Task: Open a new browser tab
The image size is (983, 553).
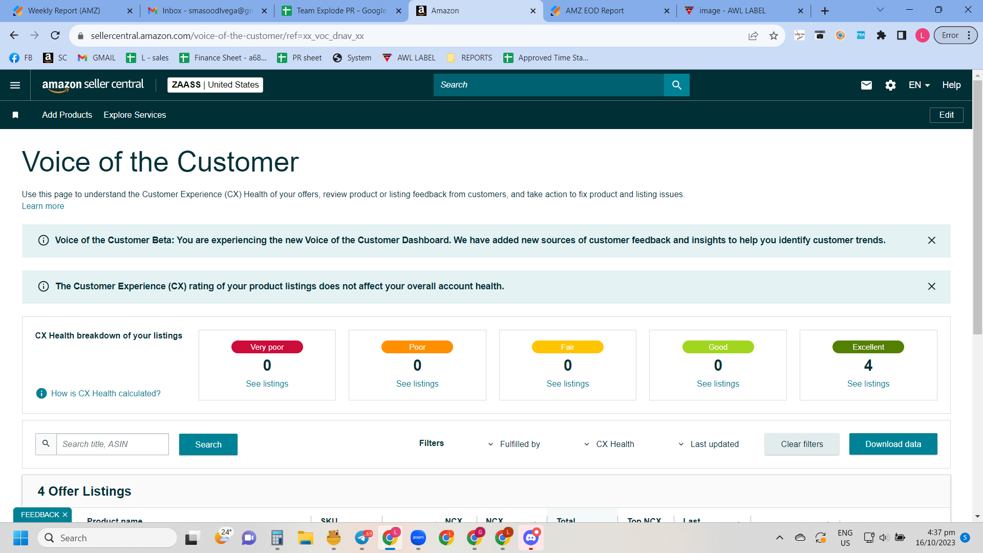Action: point(825,11)
